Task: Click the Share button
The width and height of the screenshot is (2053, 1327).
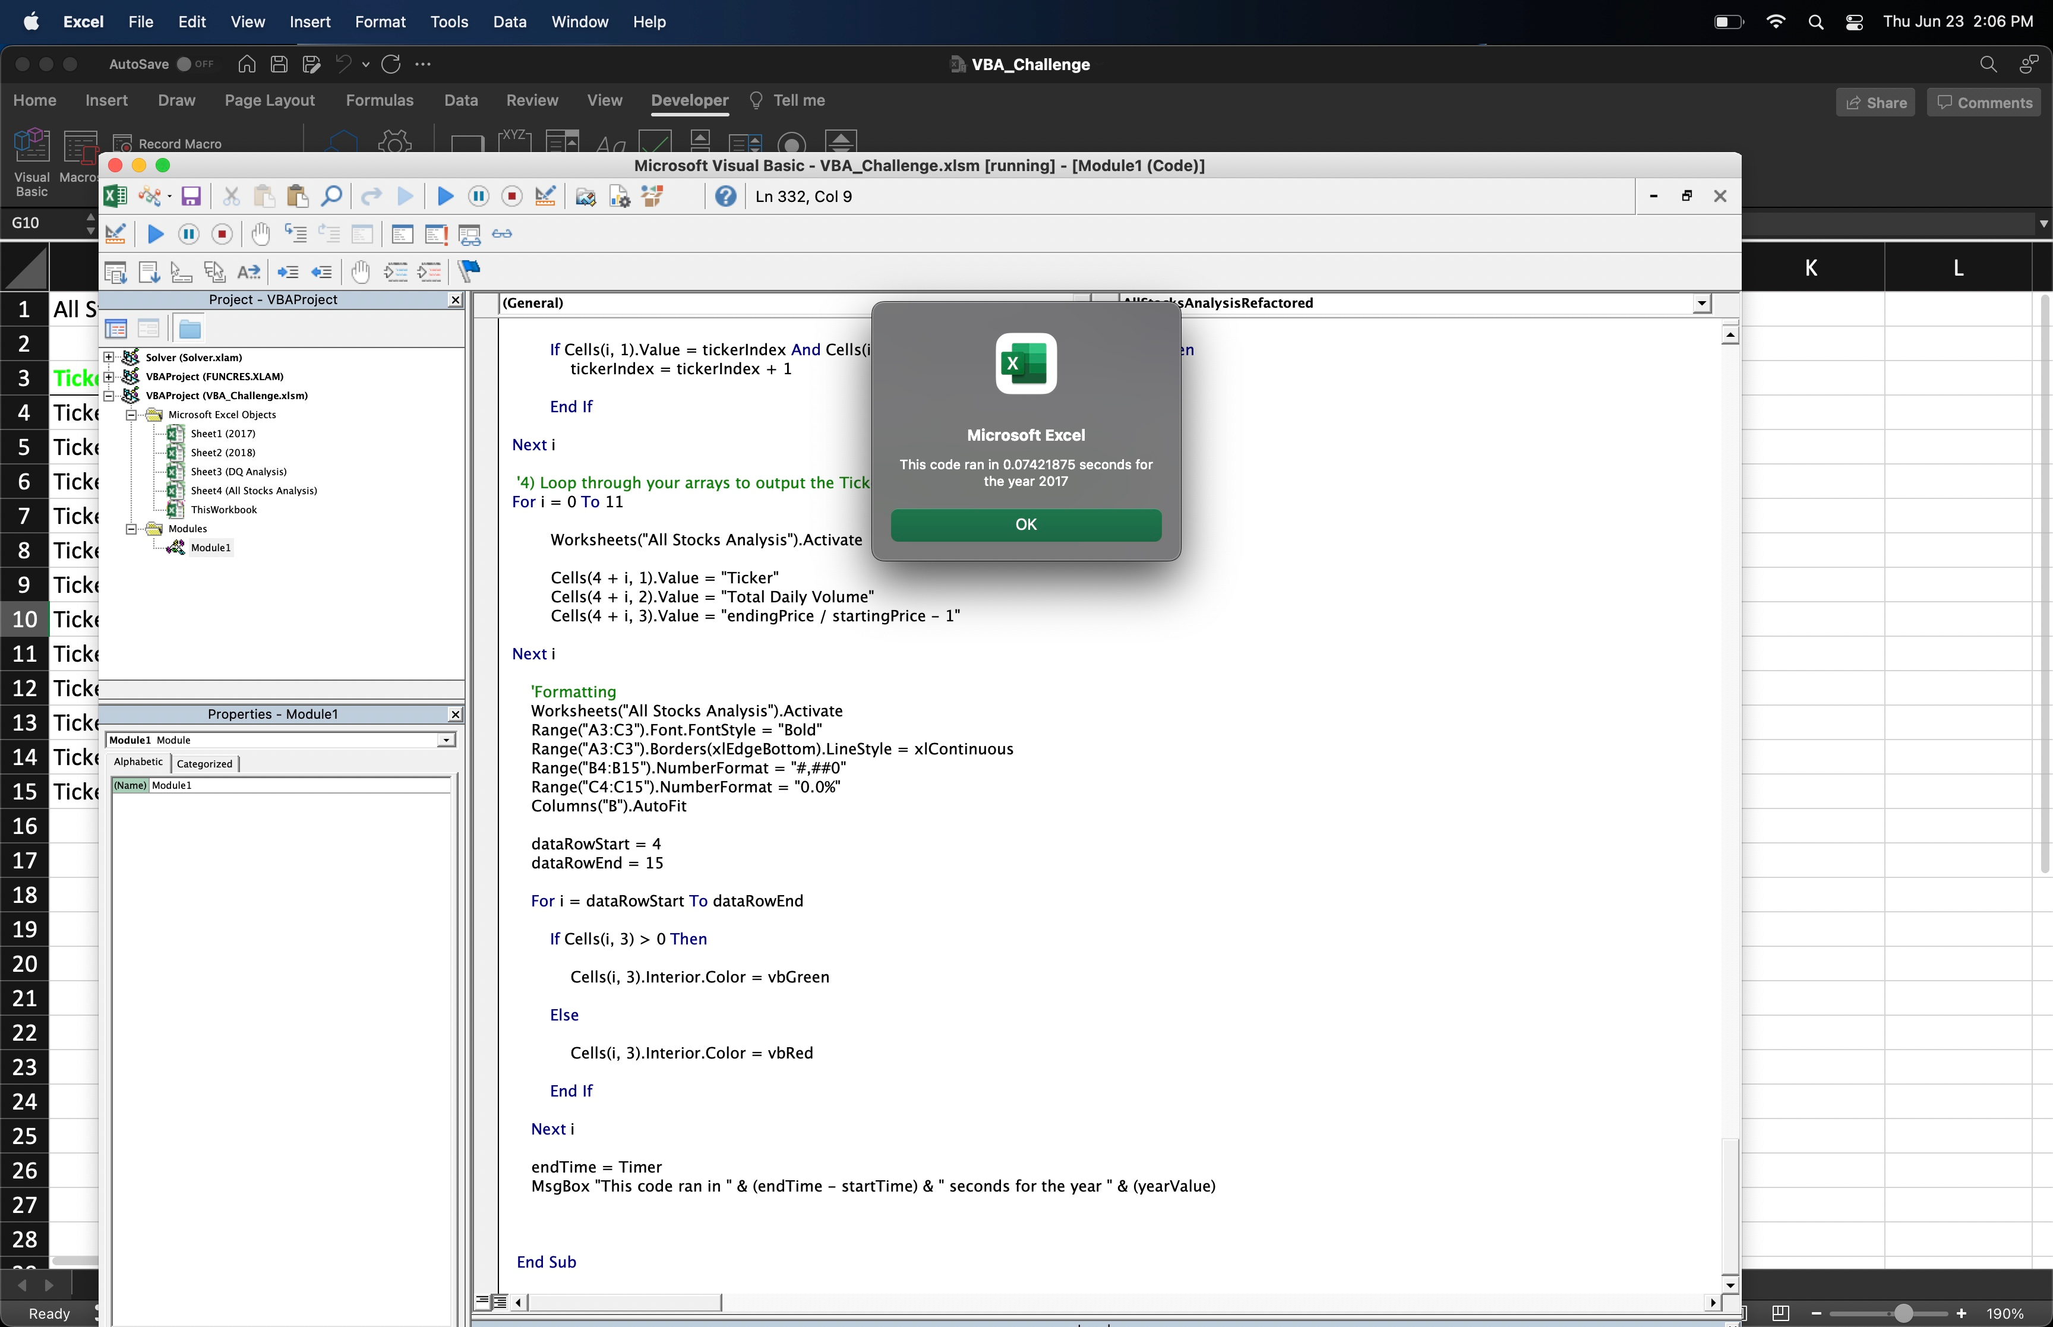Action: coord(1875,103)
